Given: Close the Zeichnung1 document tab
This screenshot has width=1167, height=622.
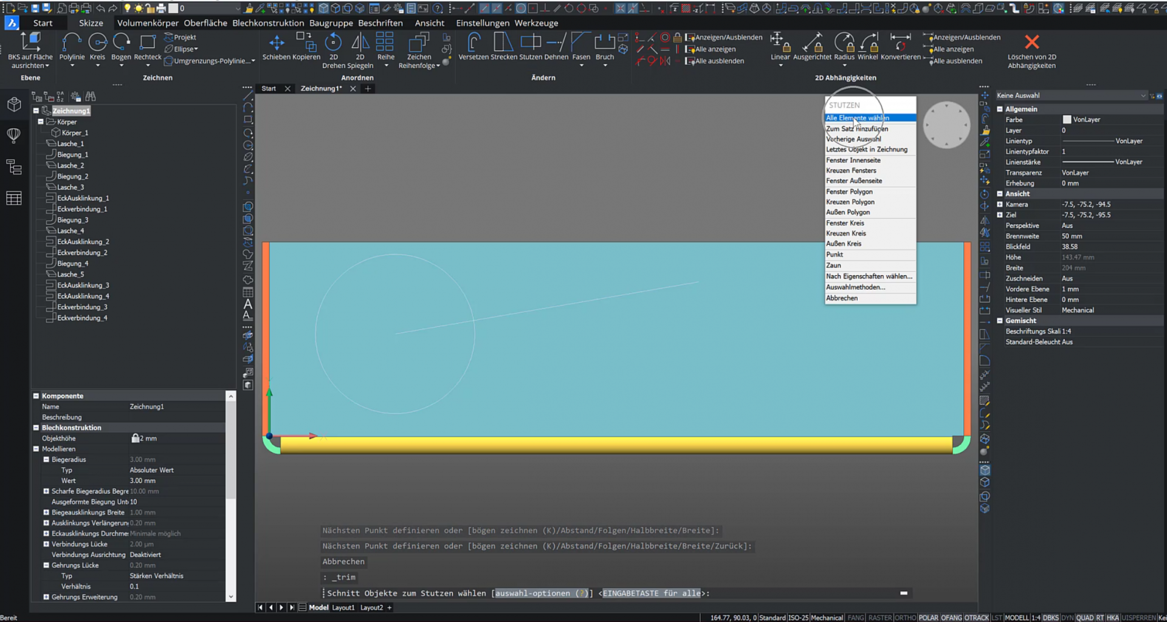Looking at the screenshot, I should point(353,89).
